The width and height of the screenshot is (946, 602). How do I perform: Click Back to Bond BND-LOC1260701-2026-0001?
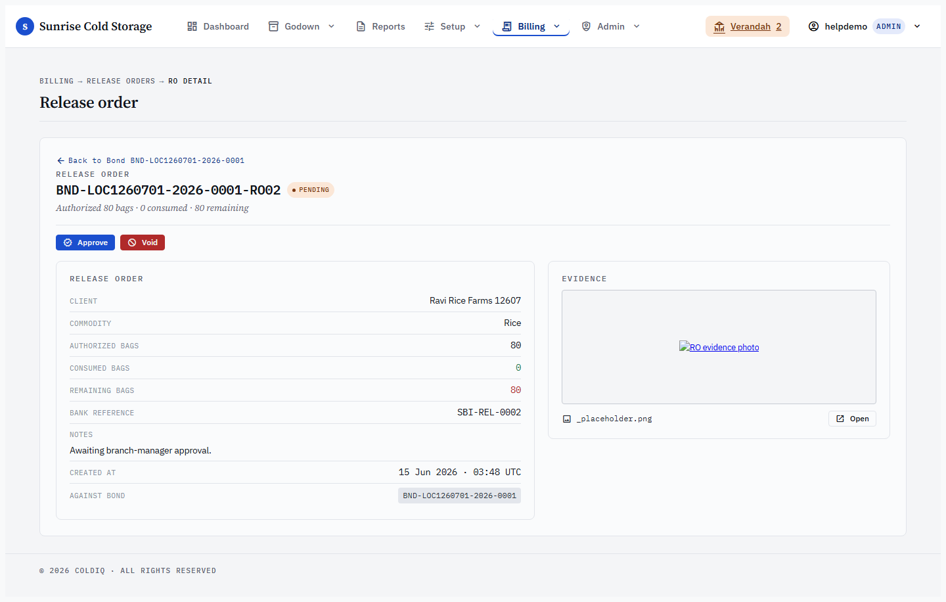pyautogui.click(x=150, y=160)
